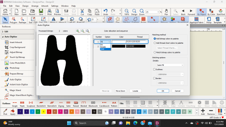Screen dimensions: 226x127
Task: Click the Undo arrow icon
Action: click(x=106, y=12)
